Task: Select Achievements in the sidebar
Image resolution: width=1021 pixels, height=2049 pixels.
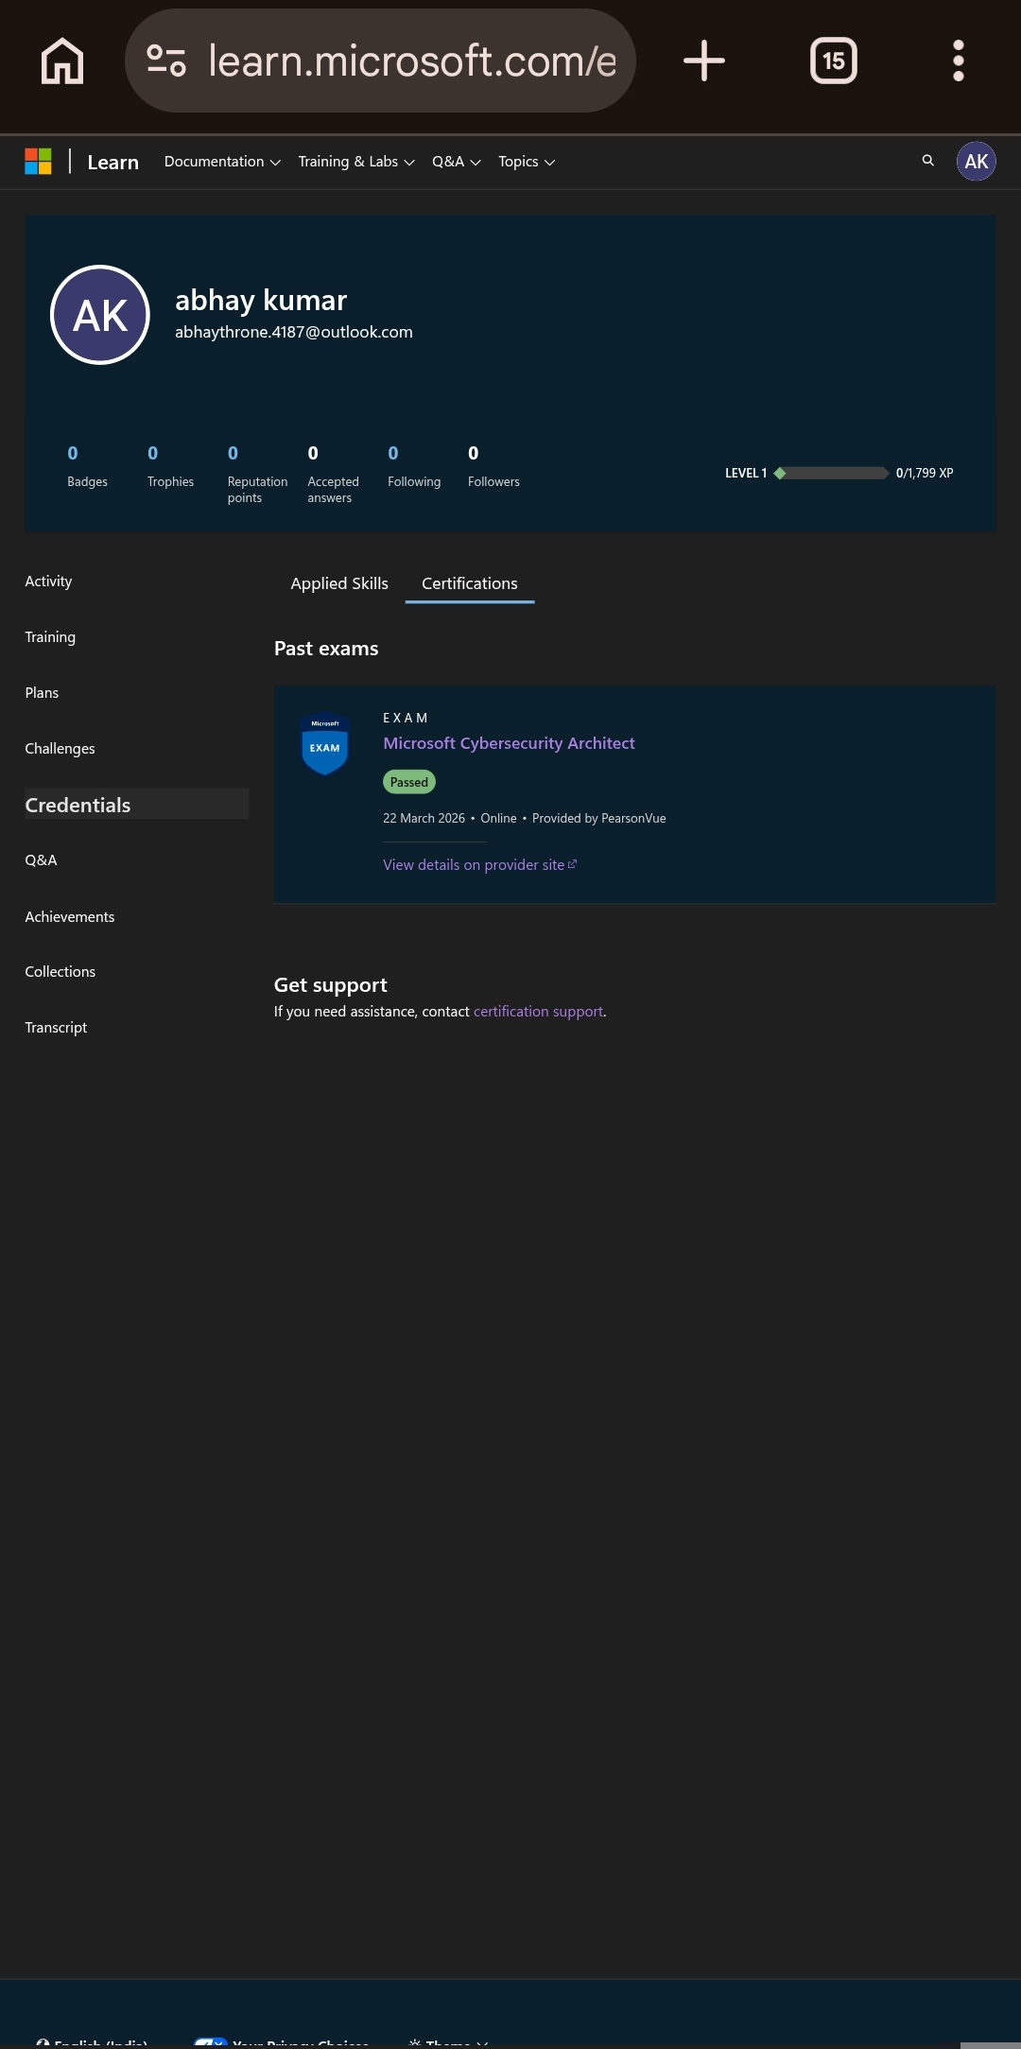Action: pos(70,916)
